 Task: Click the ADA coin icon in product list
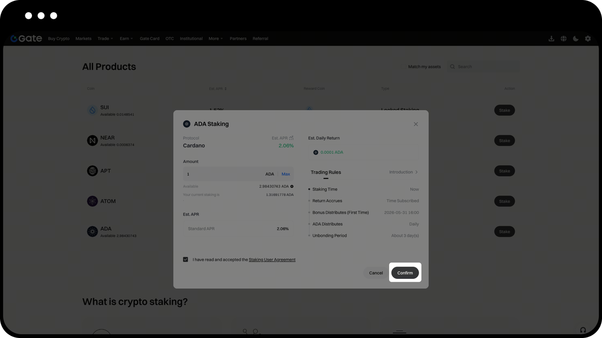pos(92,231)
